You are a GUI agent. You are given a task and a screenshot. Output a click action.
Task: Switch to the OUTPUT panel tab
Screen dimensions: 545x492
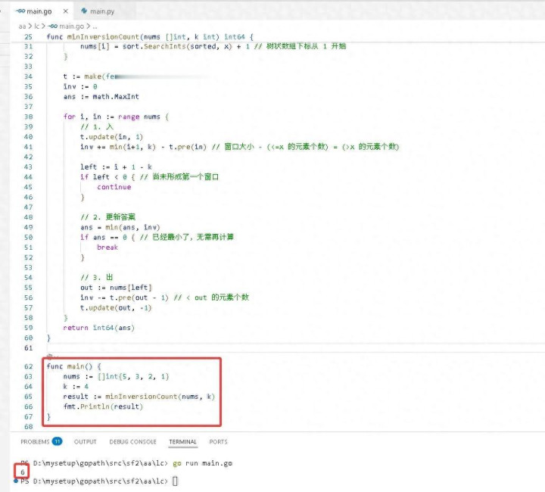(85, 441)
